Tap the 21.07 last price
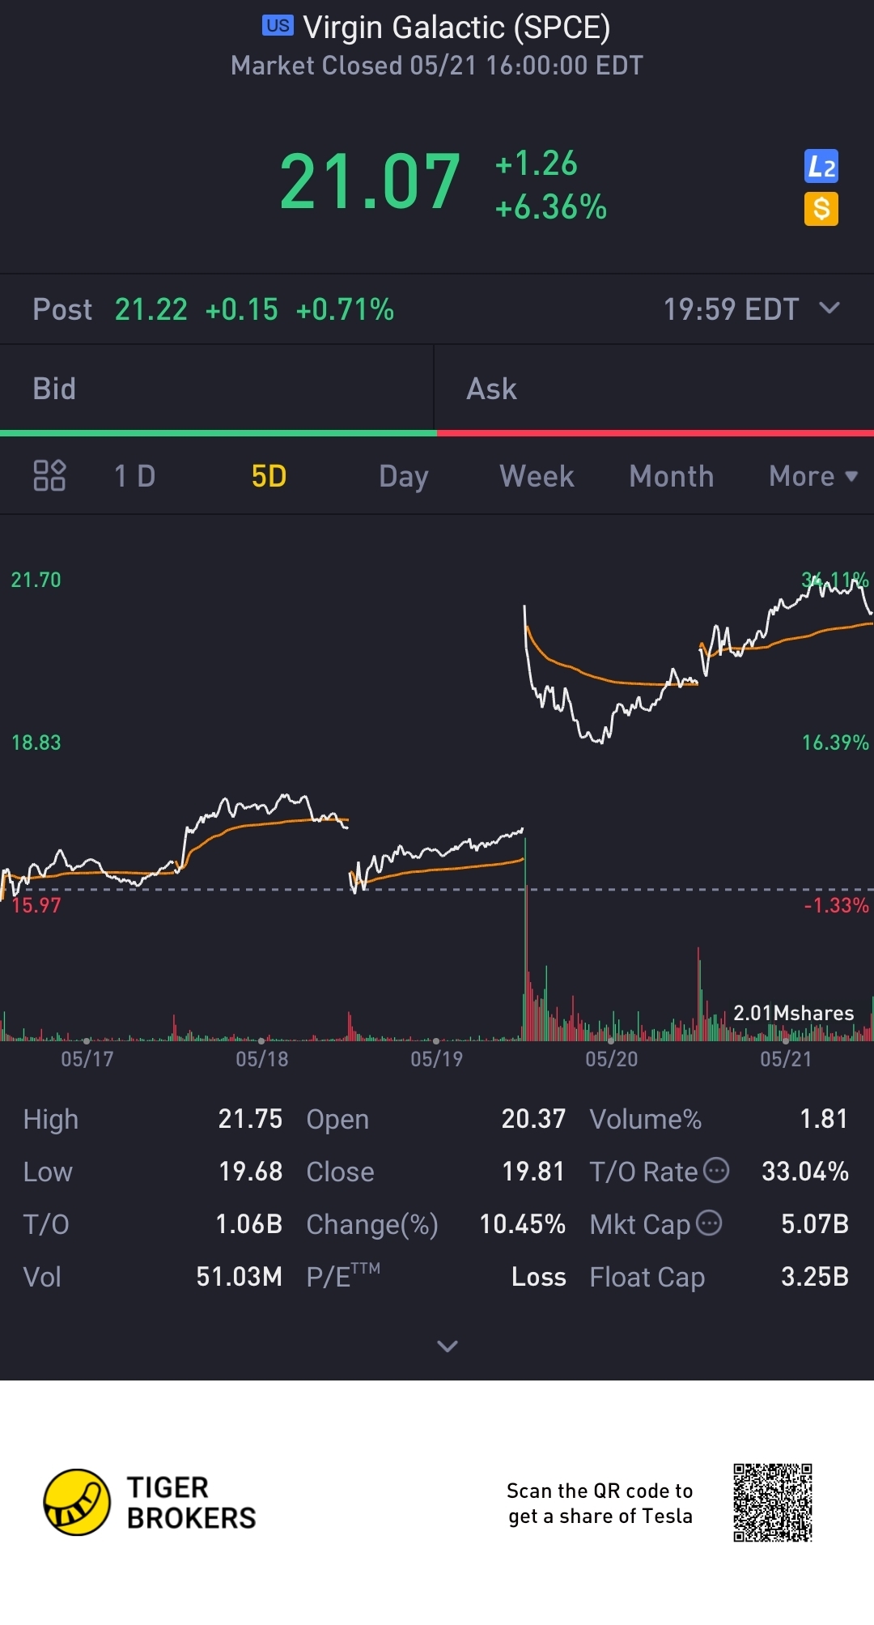The image size is (874, 1625). [x=370, y=182]
